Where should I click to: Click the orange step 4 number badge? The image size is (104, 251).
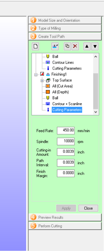33,217
